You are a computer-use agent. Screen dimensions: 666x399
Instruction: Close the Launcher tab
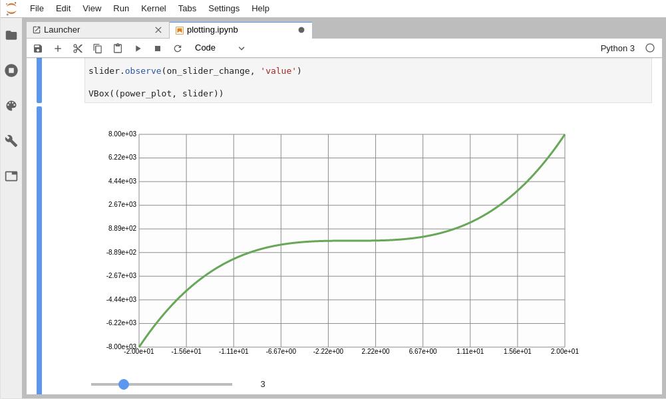(x=158, y=30)
